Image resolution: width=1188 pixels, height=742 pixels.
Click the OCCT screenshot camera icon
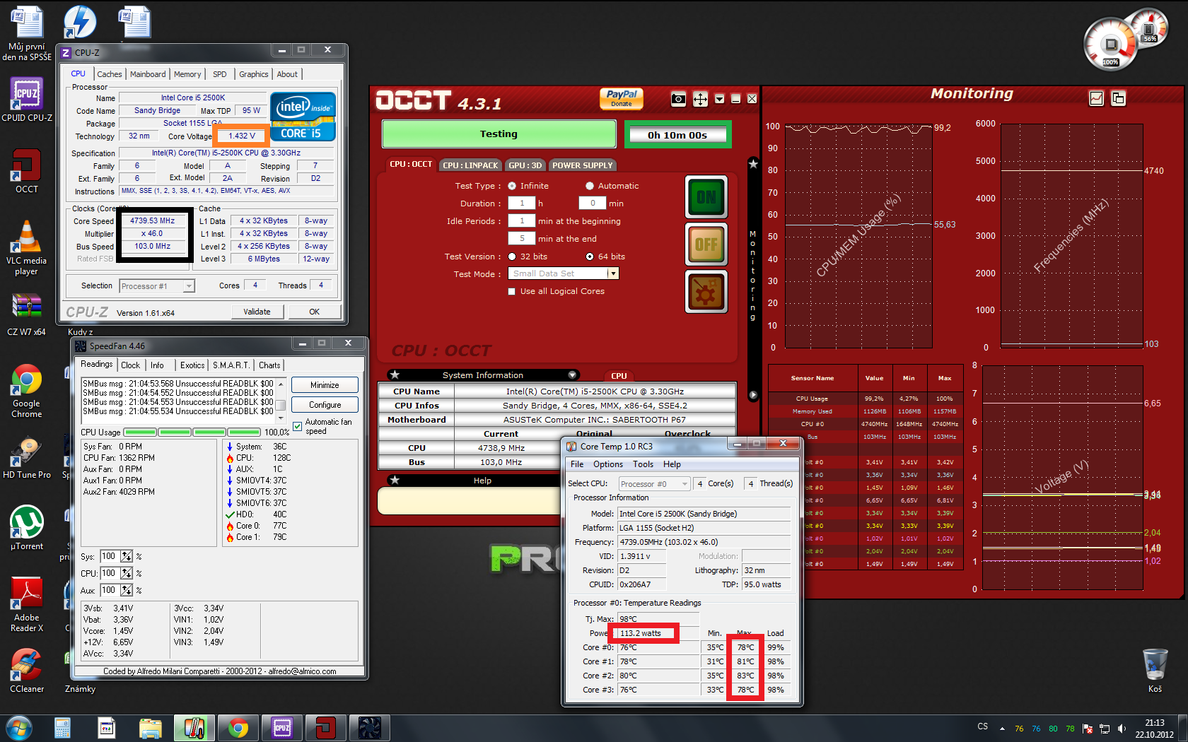678,99
